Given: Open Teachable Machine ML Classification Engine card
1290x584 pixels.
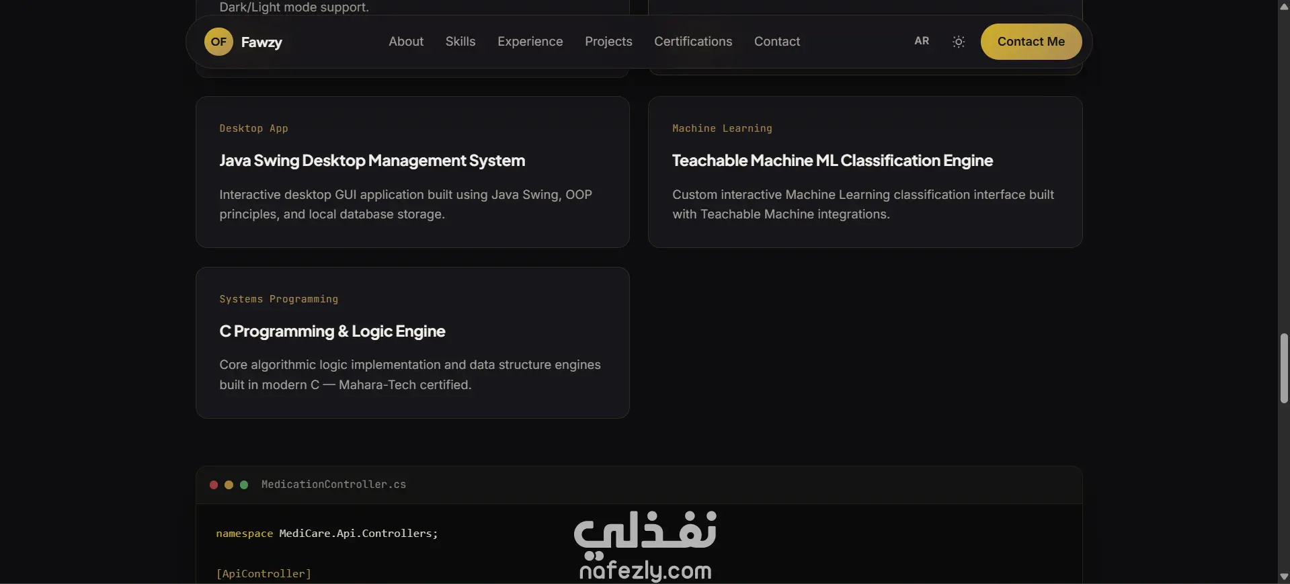Looking at the screenshot, I should click(x=865, y=172).
